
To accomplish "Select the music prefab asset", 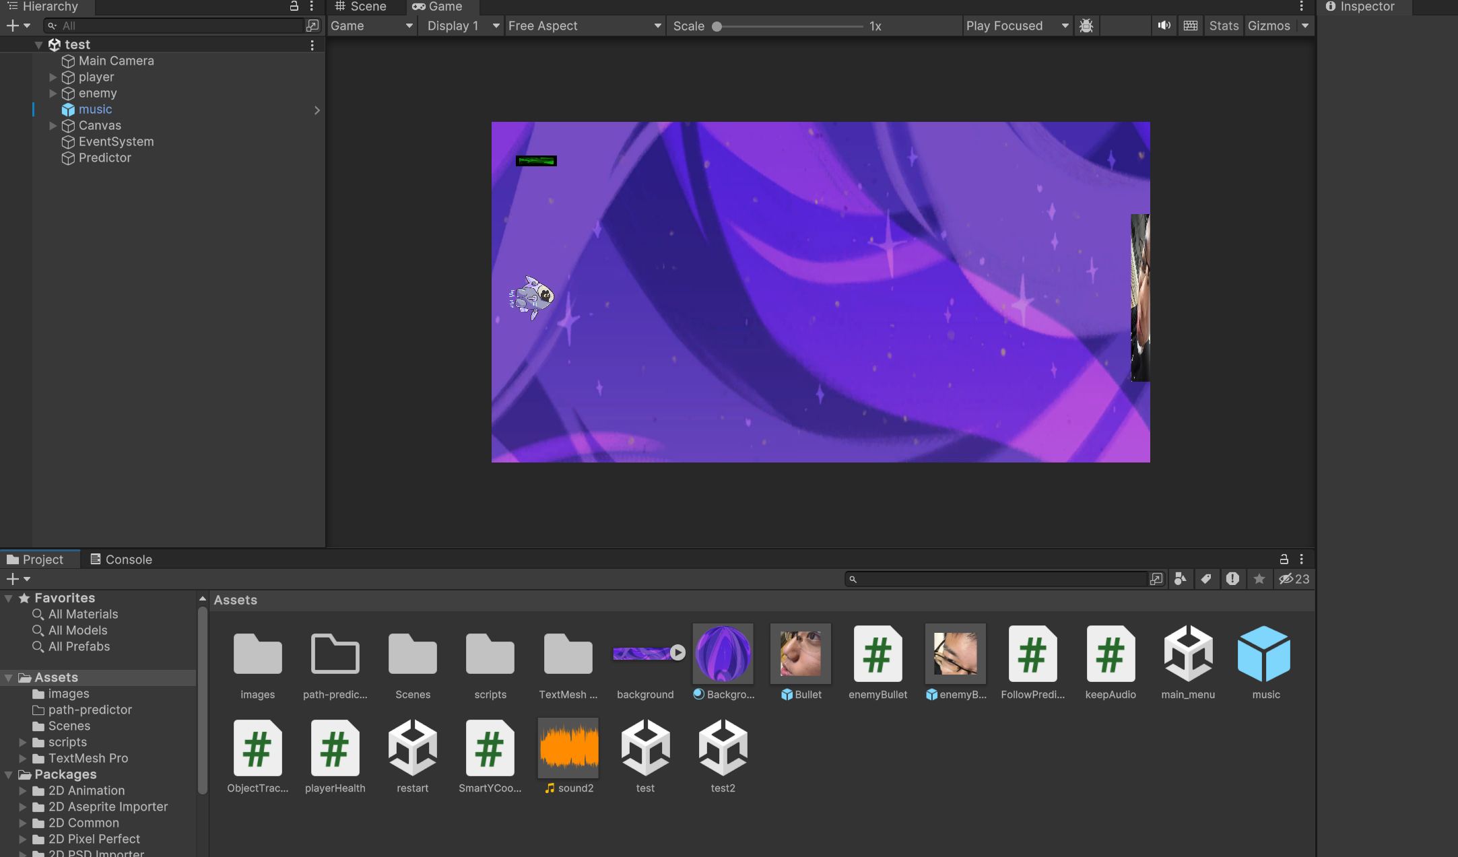I will tap(1265, 654).
